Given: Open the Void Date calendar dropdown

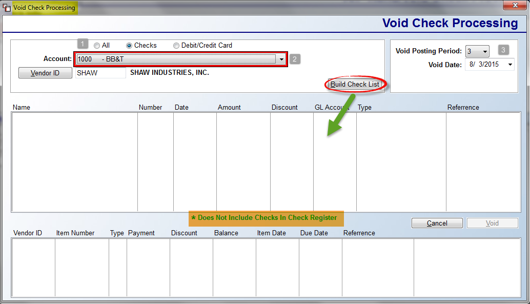Looking at the screenshot, I should pyautogui.click(x=509, y=65).
